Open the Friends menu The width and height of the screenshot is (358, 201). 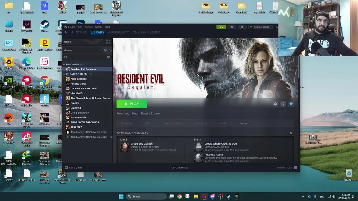(x=89, y=27)
